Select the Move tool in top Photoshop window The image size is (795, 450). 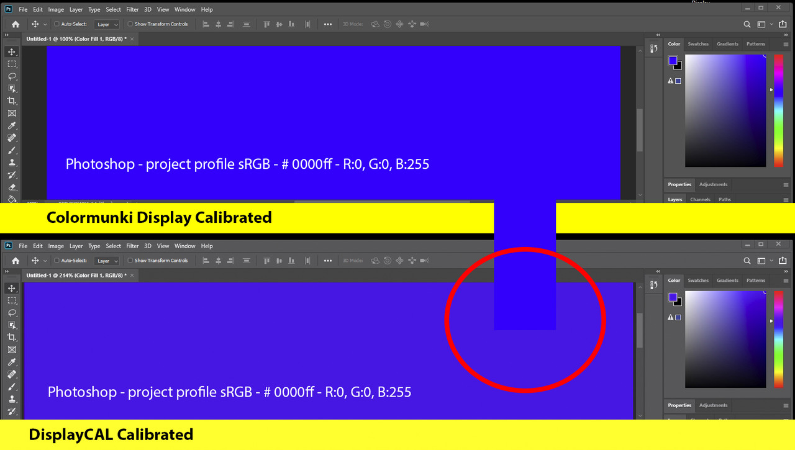point(12,52)
